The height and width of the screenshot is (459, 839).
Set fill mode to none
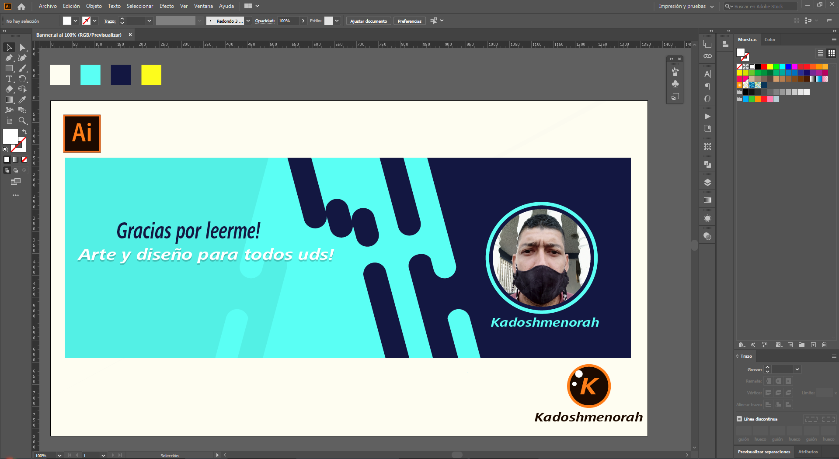[24, 160]
